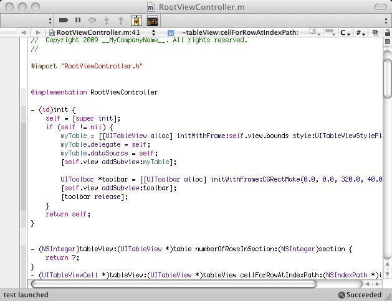Click the 'UIToolbar *toolbar' declaration line
The height and width of the screenshot is (301, 392).
pyautogui.click(x=221, y=180)
